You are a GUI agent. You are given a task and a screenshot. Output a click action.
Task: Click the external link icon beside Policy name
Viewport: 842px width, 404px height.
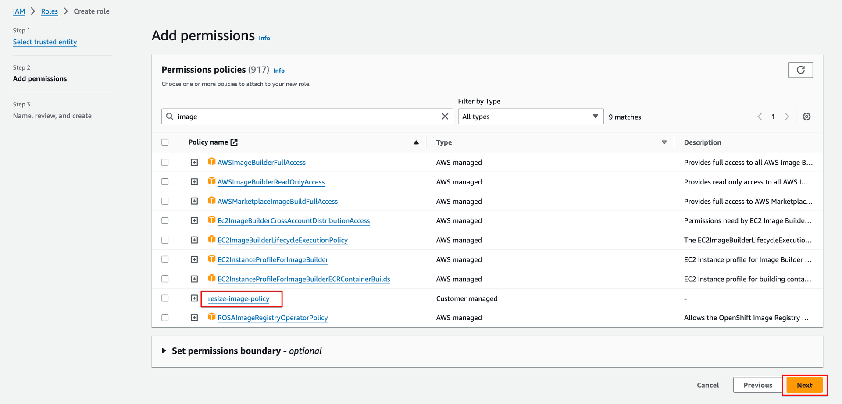click(234, 142)
